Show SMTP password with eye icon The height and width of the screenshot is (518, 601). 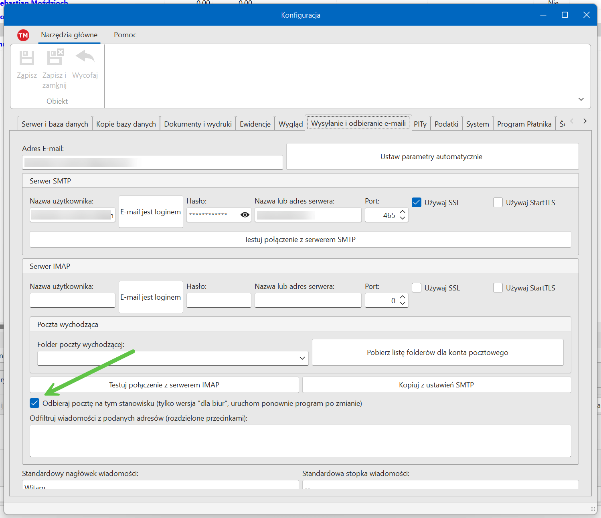(245, 215)
